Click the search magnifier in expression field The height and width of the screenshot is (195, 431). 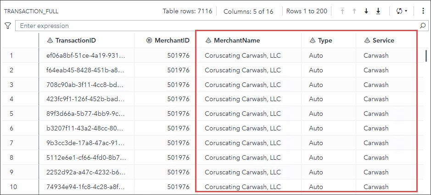(x=423, y=26)
